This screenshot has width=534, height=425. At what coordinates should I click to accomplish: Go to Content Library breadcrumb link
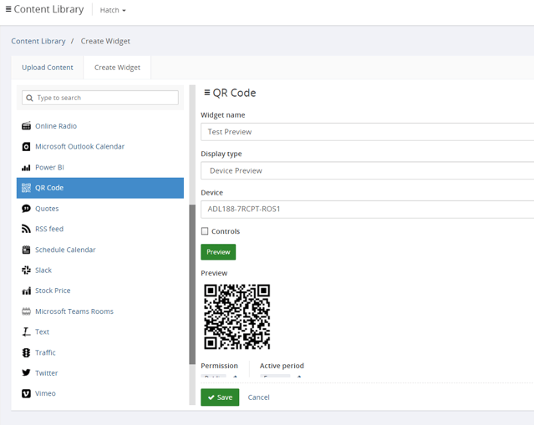pyautogui.click(x=38, y=41)
